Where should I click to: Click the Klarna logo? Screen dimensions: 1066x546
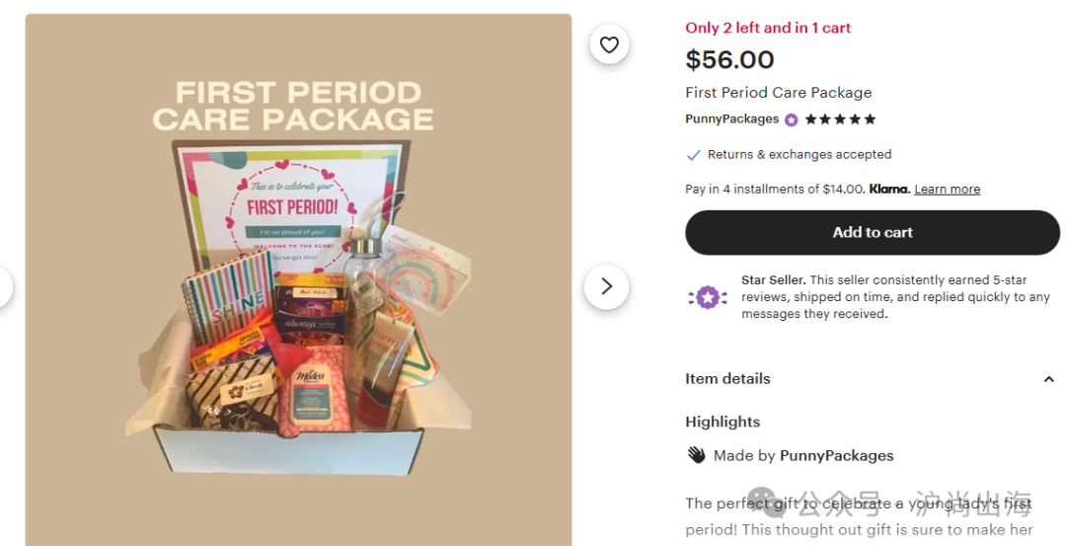888,189
